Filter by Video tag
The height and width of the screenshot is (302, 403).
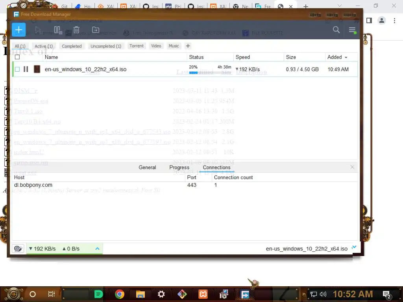[x=156, y=46]
